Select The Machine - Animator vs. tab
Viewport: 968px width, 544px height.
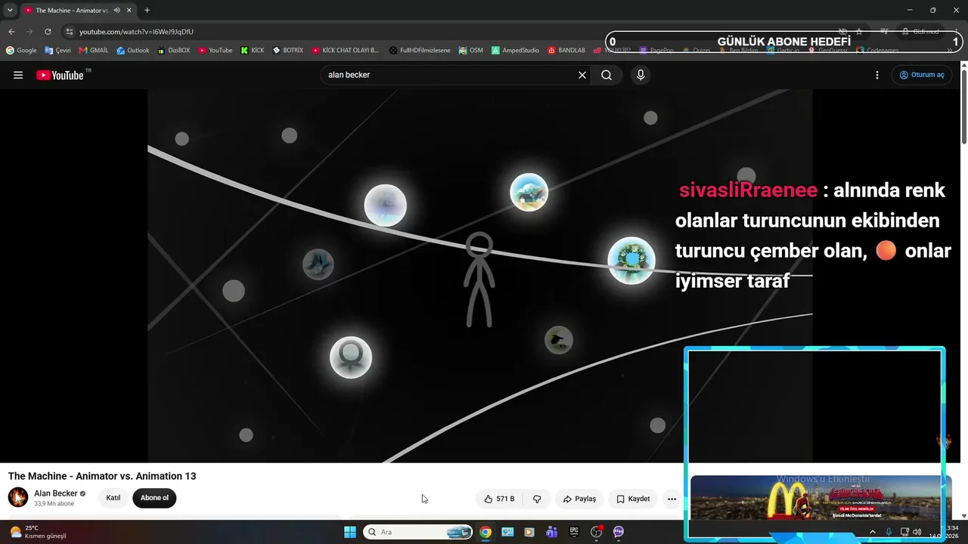(72, 11)
